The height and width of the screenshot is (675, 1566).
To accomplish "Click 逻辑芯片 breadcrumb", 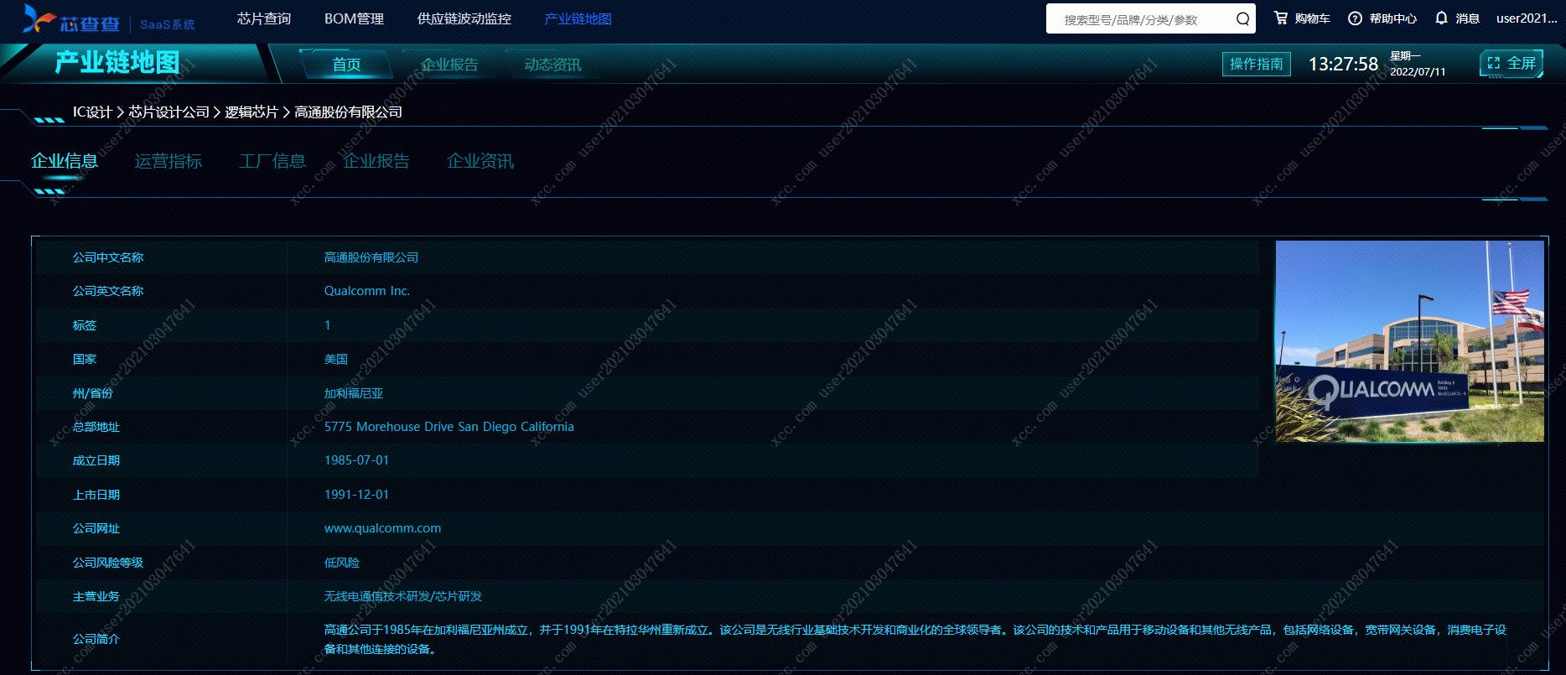I will [251, 112].
